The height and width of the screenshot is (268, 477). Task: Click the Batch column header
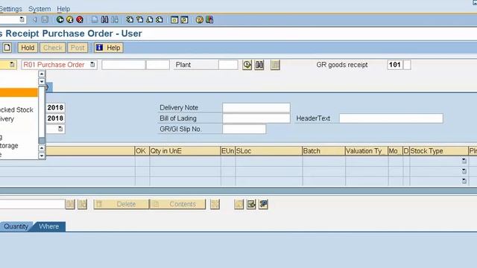coord(323,151)
